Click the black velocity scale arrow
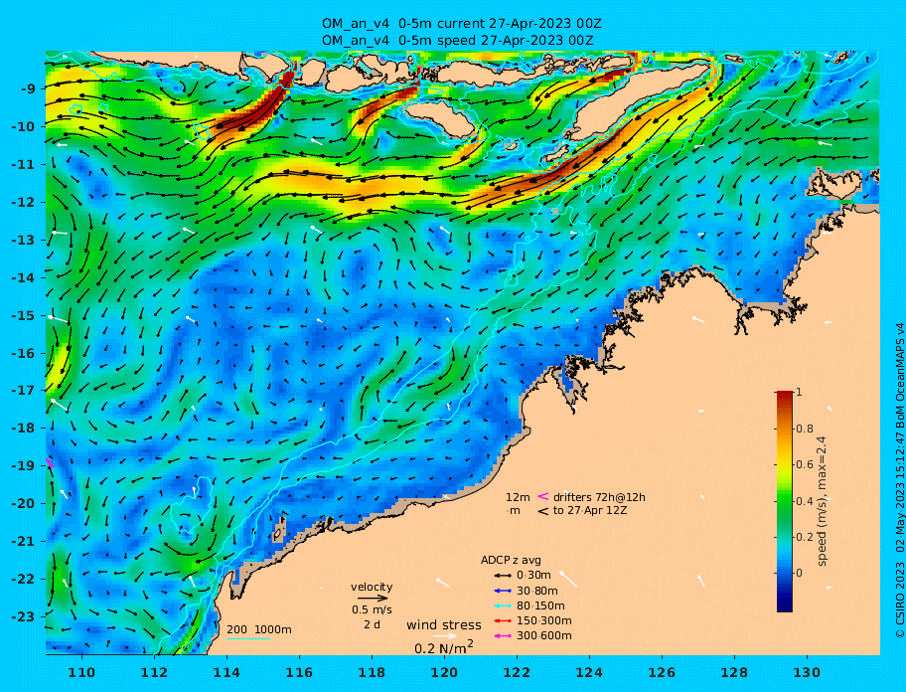 coord(373,599)
